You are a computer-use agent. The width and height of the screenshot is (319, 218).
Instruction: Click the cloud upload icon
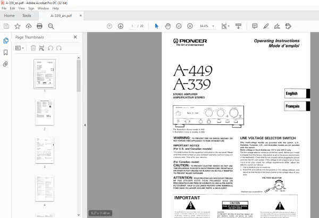(29, 26)
